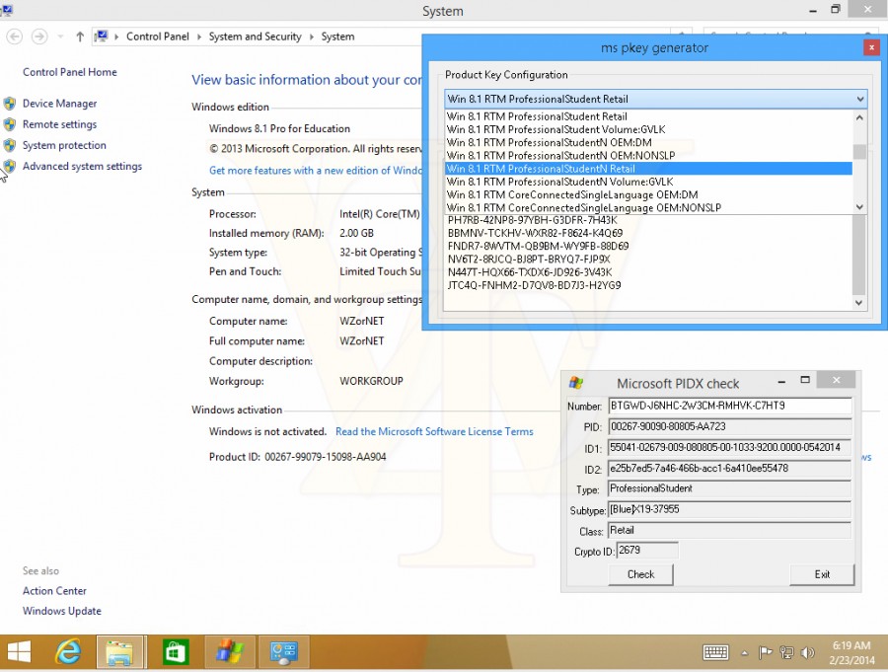The width and height of the screenshot is (888, 672).
Task: Click dropdown list scroll down arrow
Action: point(859,207)
